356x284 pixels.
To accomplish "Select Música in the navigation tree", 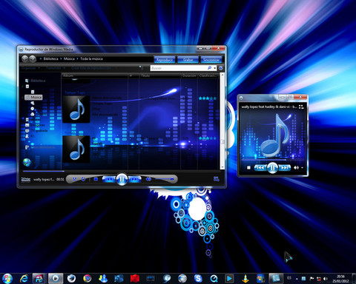I will (x=33, y=98).
